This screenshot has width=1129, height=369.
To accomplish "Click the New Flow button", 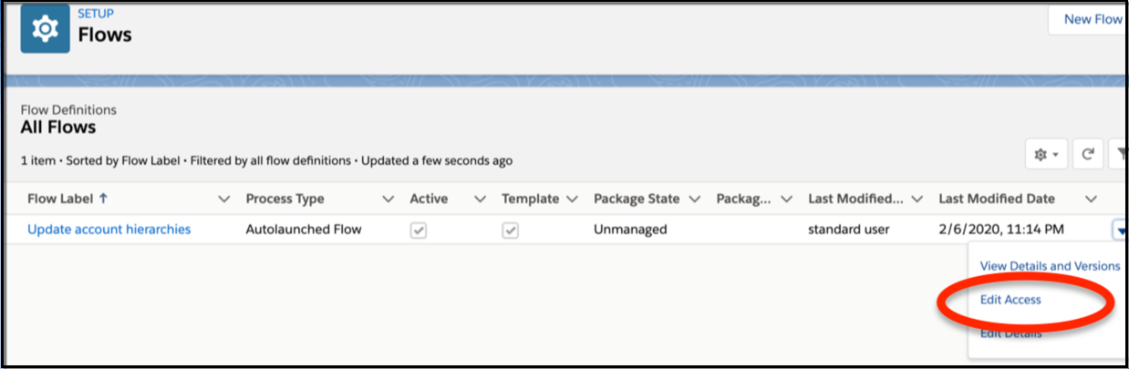I will [x=1093, y=19].
